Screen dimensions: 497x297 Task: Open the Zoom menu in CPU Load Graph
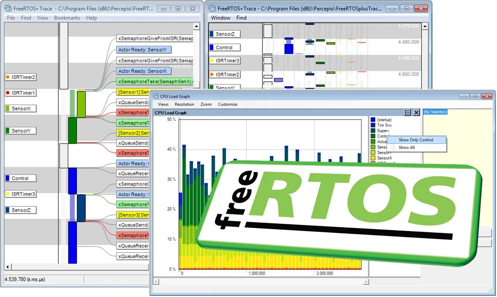point(206,104)
